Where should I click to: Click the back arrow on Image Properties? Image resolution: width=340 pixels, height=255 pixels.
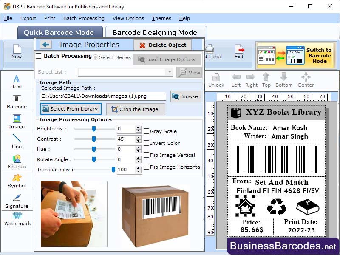(x=46, y=45)
